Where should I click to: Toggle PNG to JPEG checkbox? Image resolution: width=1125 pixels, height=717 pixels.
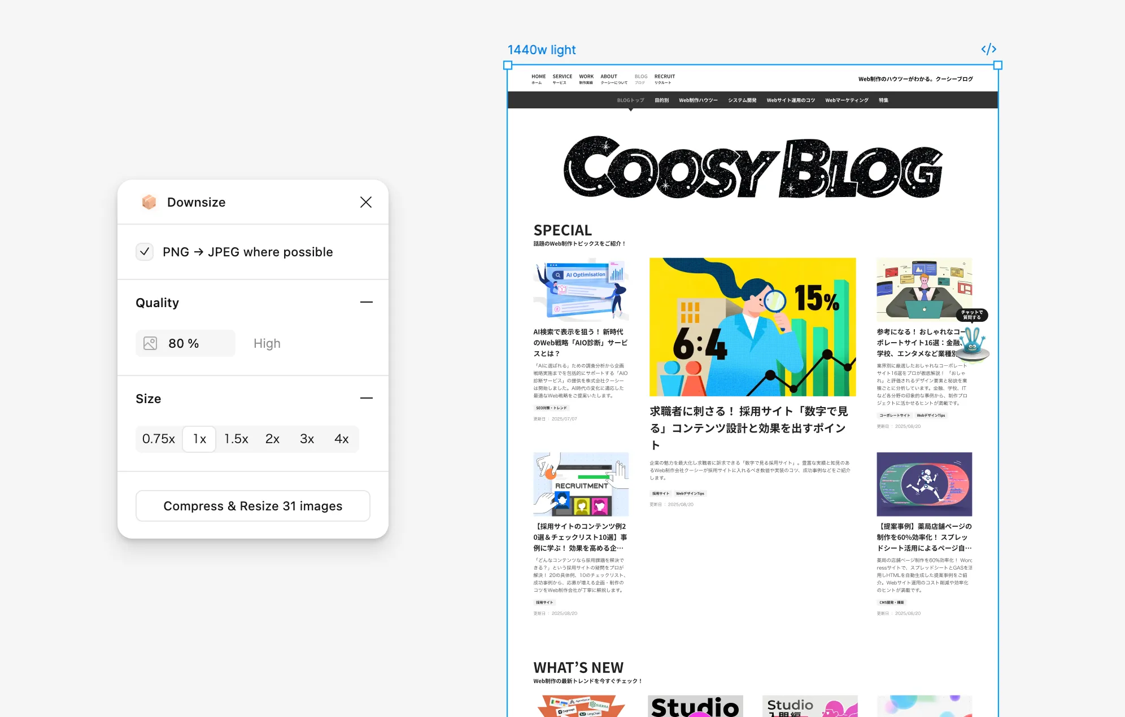(x=145, y=252)
